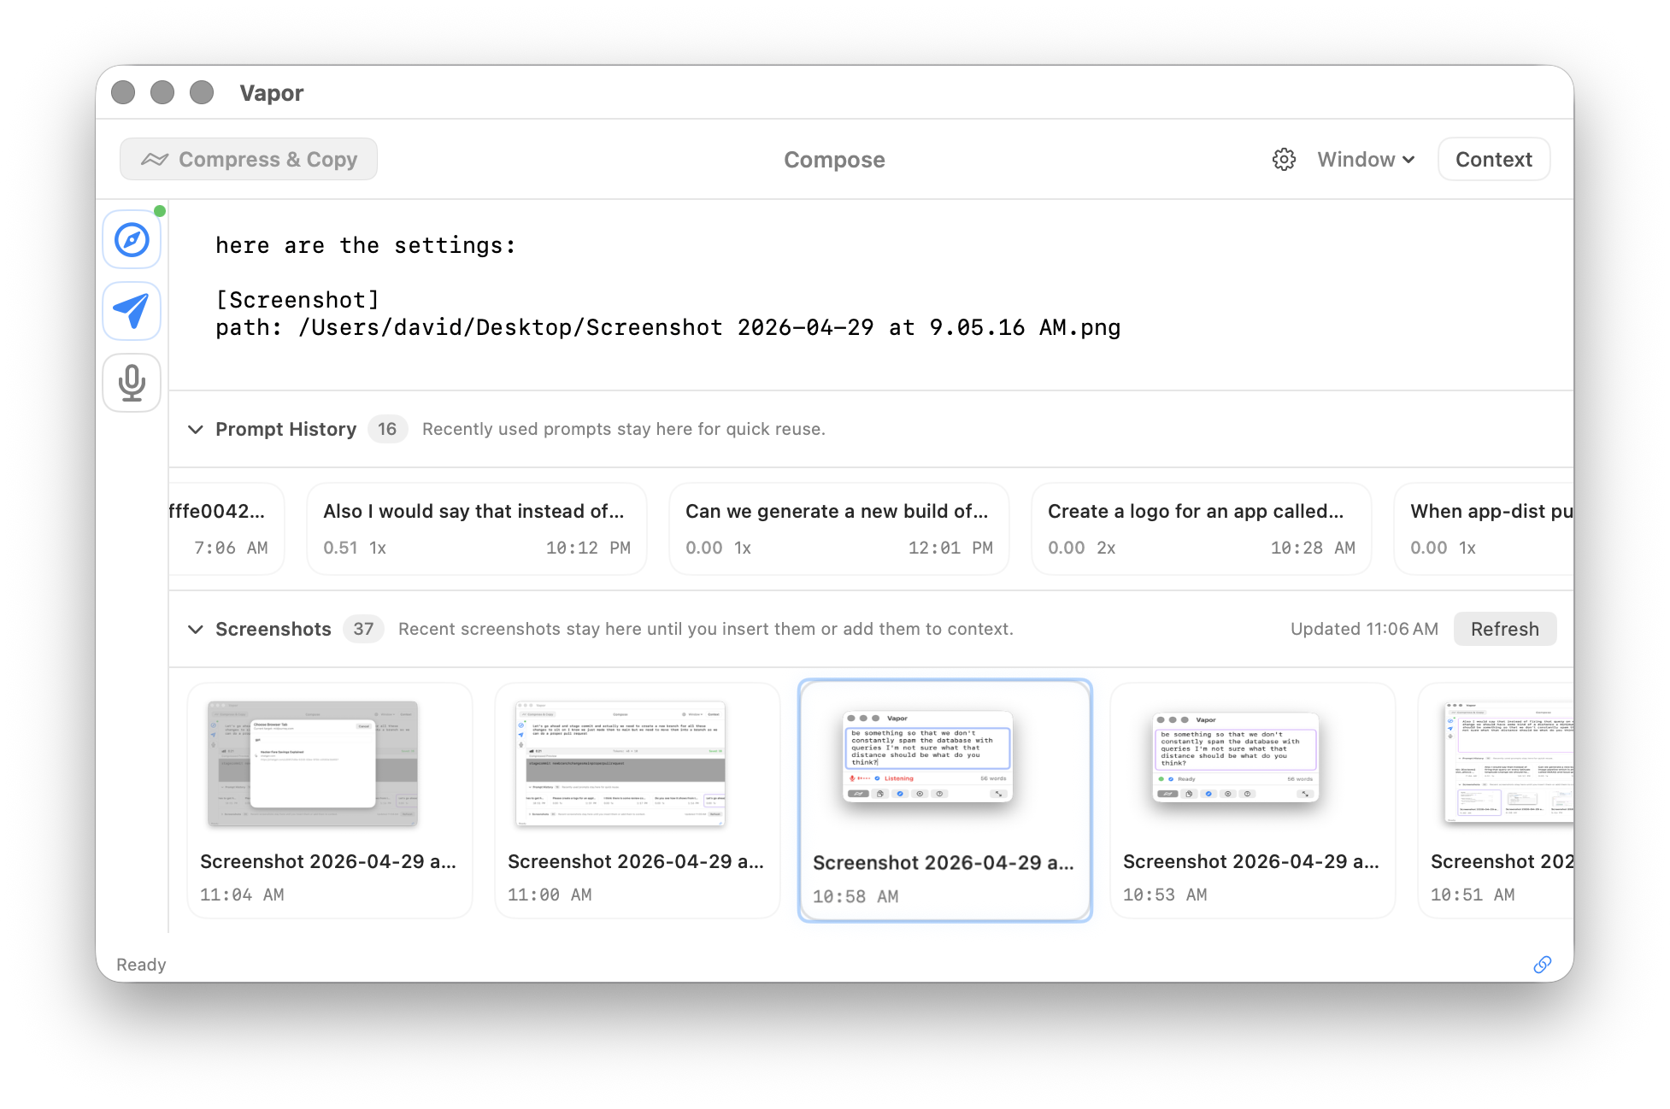The width and height of the screenshot is (1670, 1109).
Task: Reuse the prompt 'Create a logo for an app called'
Action: pos(1201,528)
